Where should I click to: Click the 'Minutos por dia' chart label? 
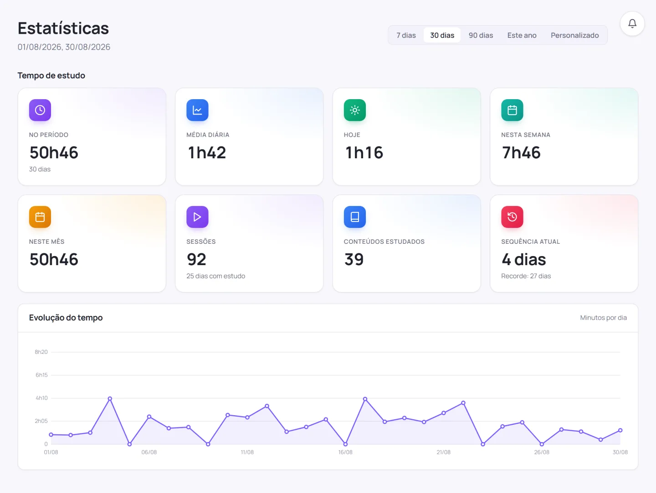coord(603,317)
